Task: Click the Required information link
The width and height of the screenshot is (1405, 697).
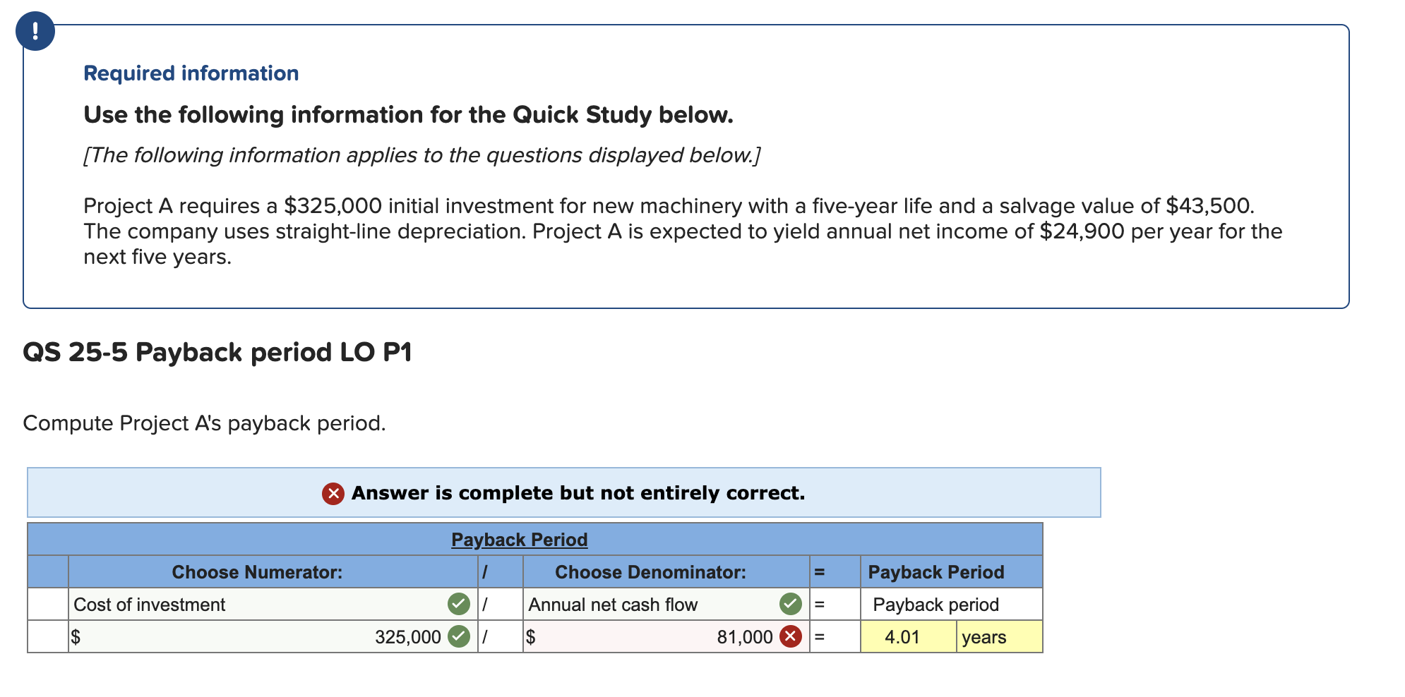Action: [x=191, y=73]
